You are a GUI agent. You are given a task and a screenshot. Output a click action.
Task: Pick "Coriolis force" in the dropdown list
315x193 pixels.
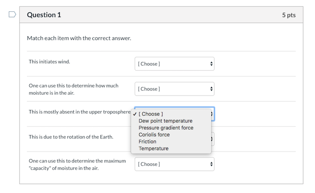click(171, 134)
